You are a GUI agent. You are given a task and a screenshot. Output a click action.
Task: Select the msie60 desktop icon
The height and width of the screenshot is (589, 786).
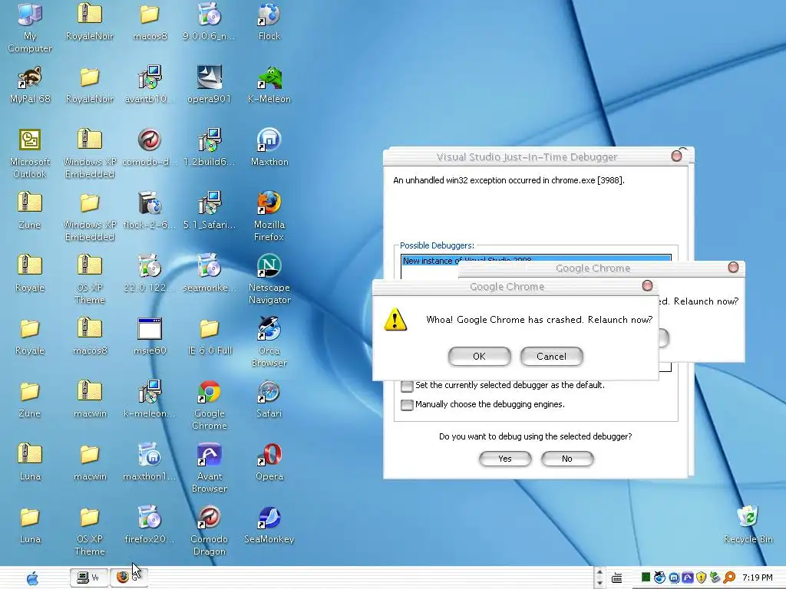point(150,336)
